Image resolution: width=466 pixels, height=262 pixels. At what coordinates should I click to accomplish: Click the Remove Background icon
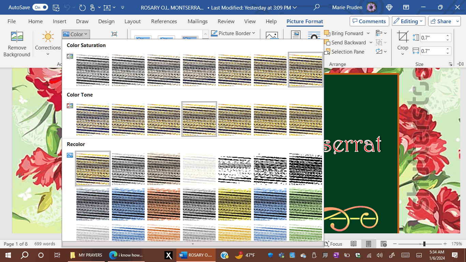[17, 37]
